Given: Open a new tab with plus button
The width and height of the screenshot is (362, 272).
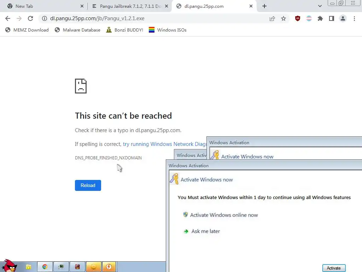Looking at the screenshot, I should [264, 6].
